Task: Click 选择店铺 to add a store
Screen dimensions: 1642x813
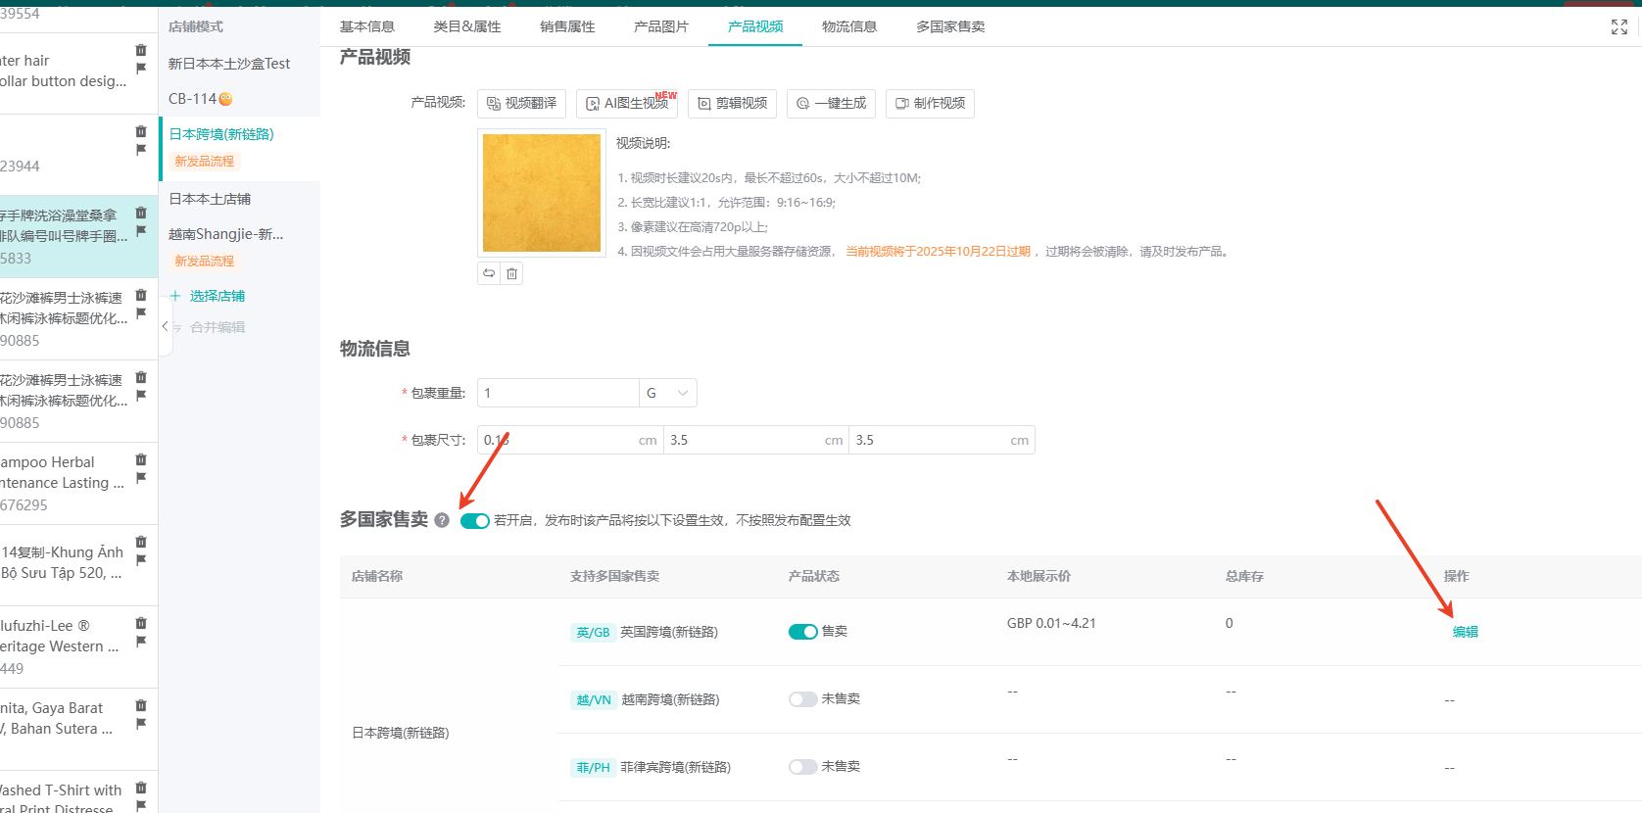Action: click(217, 296)
